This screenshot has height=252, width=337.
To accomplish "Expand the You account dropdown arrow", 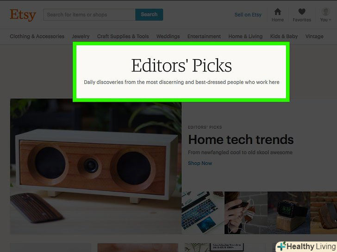I will (x=330, y=20).
